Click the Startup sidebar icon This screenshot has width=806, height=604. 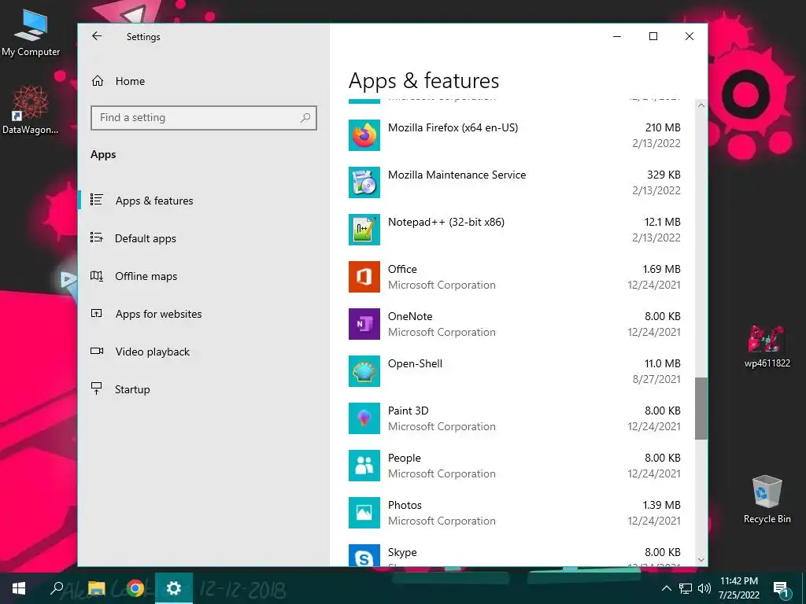coord(96,389)
